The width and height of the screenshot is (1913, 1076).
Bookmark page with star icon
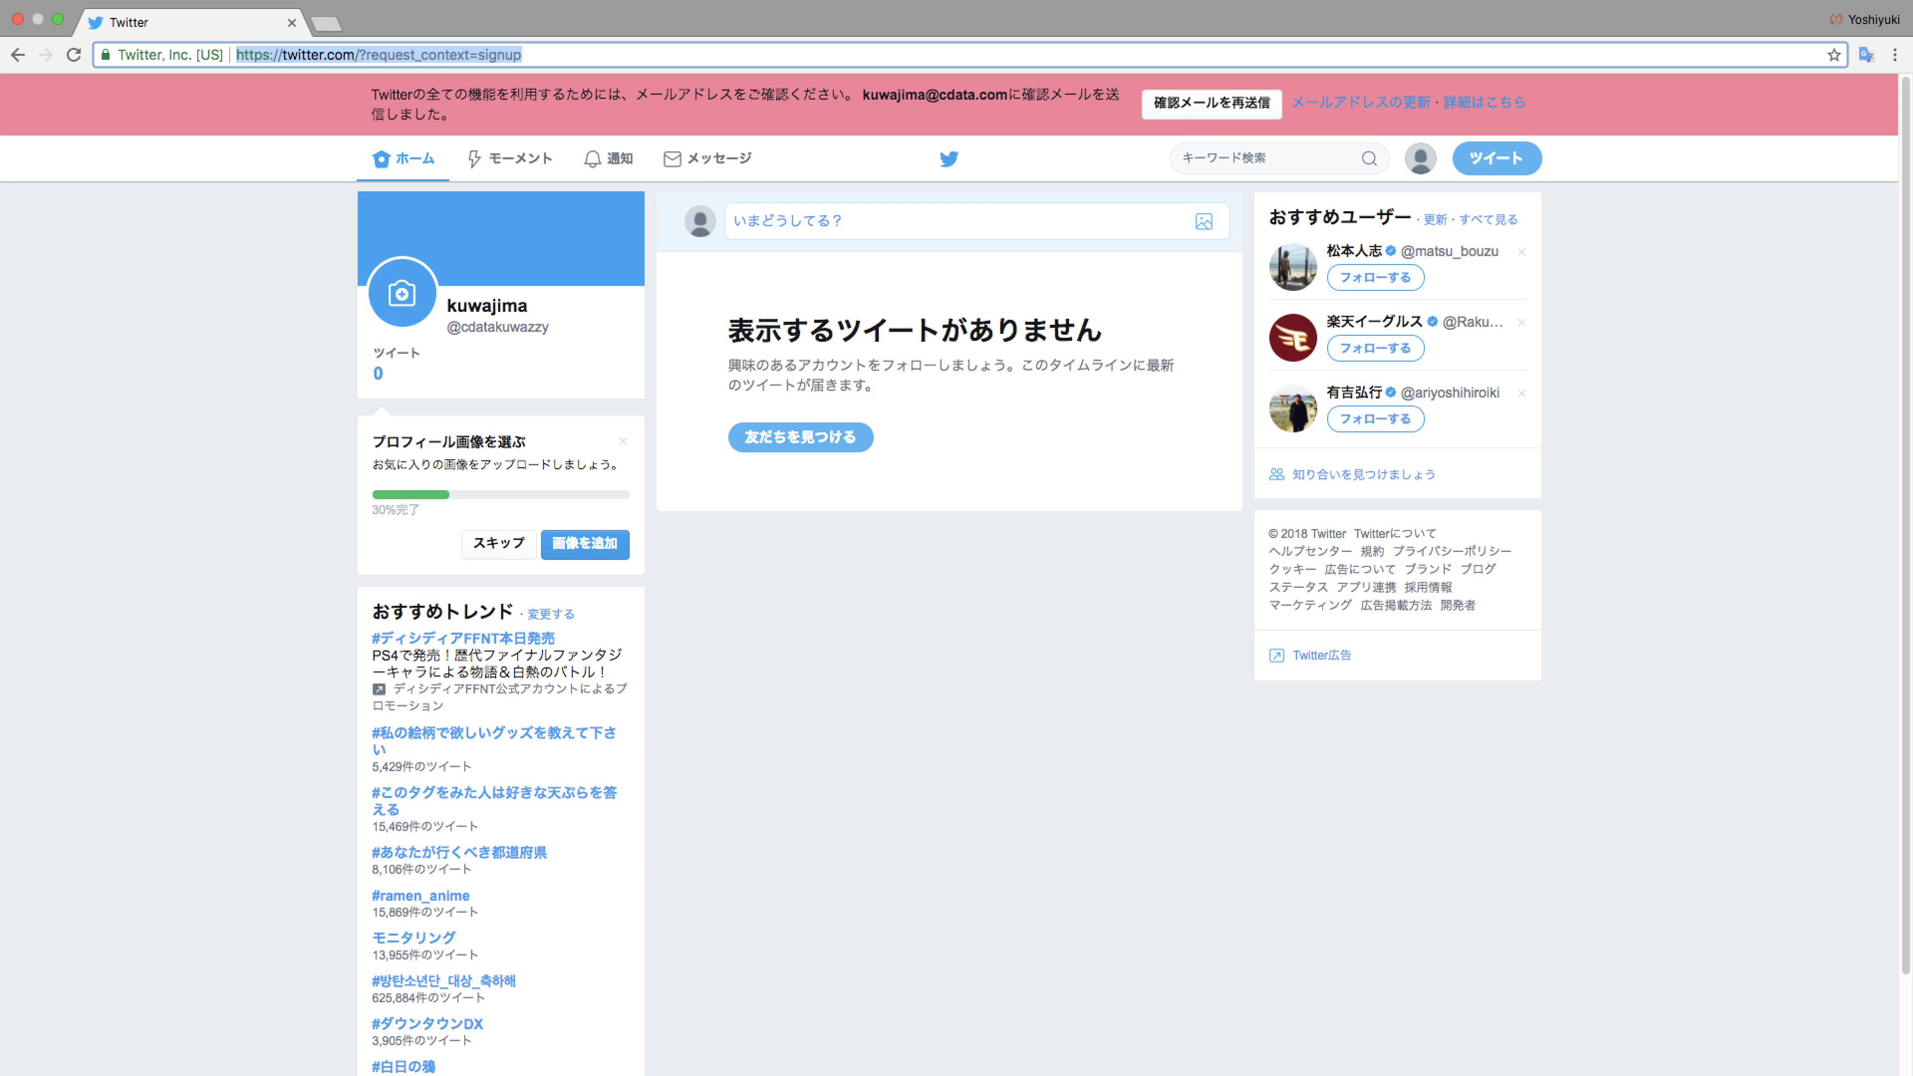[x=1833, y=55]
